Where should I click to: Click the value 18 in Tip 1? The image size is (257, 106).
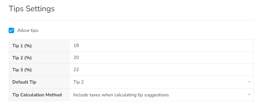point(76,46)
